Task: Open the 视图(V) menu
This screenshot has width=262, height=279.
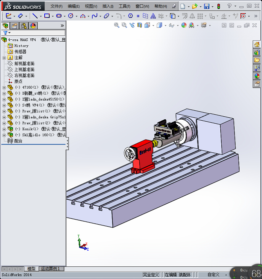Action: point(91,6)
